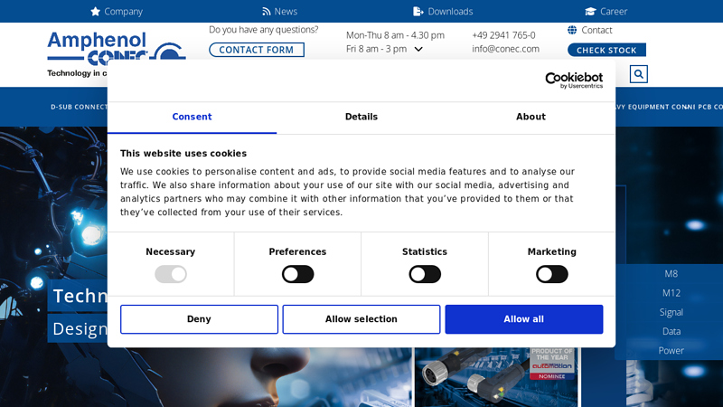Open the CONTACT FORM button
723x407 pixels.
pyautogui.click(x=257, y=50)
